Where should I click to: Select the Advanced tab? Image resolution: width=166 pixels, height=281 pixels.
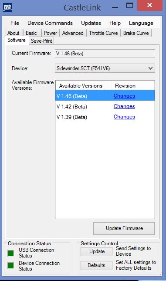click(x=73, y=33)
